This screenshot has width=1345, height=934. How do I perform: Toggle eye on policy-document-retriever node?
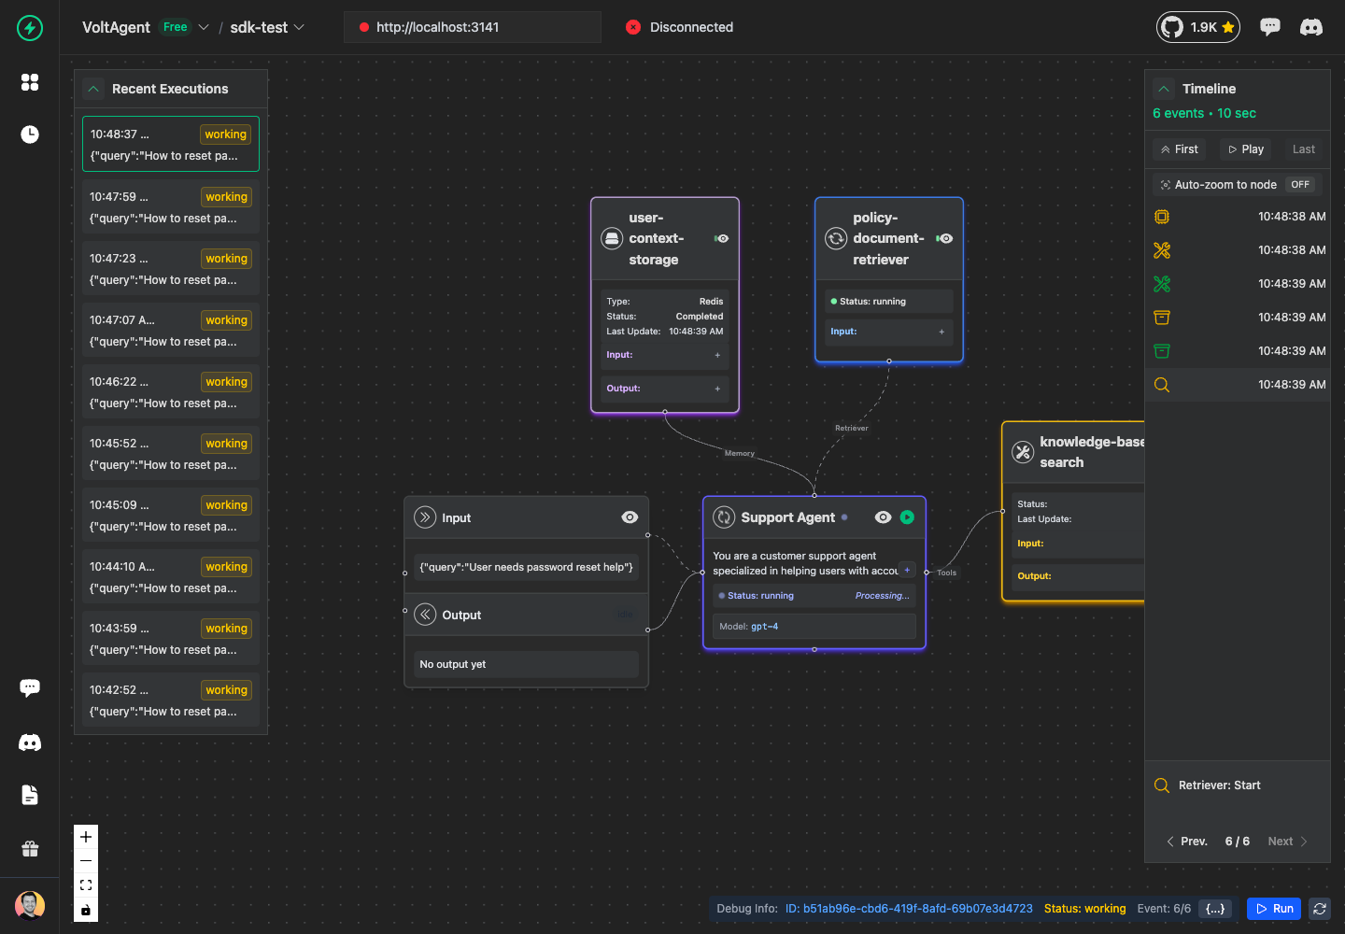click(x=944, y=239)
